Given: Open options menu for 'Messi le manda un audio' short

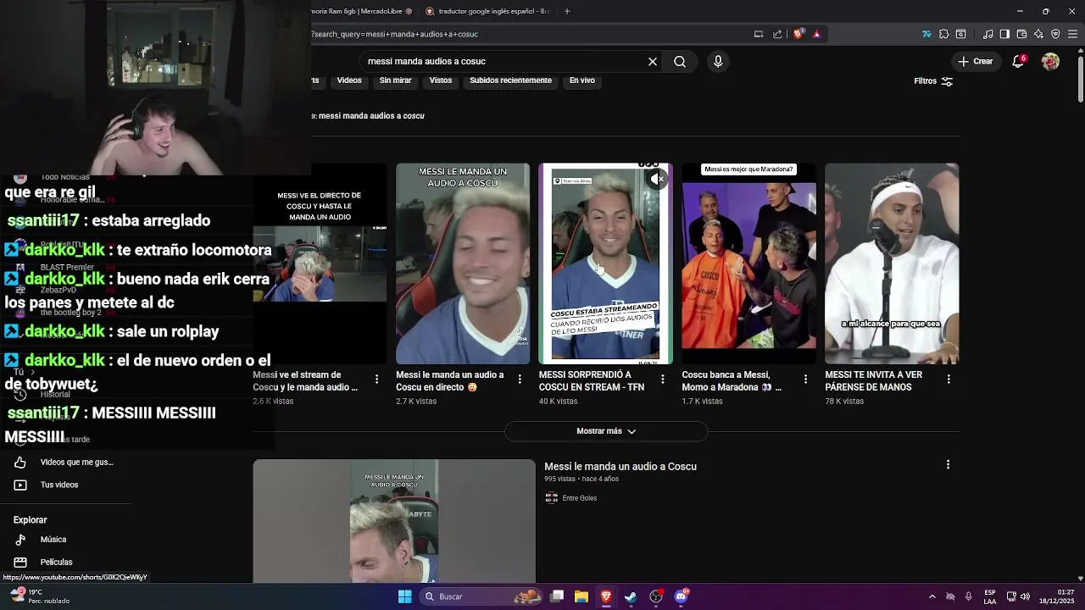Looking at the screenshot, I should pos(520,379).
